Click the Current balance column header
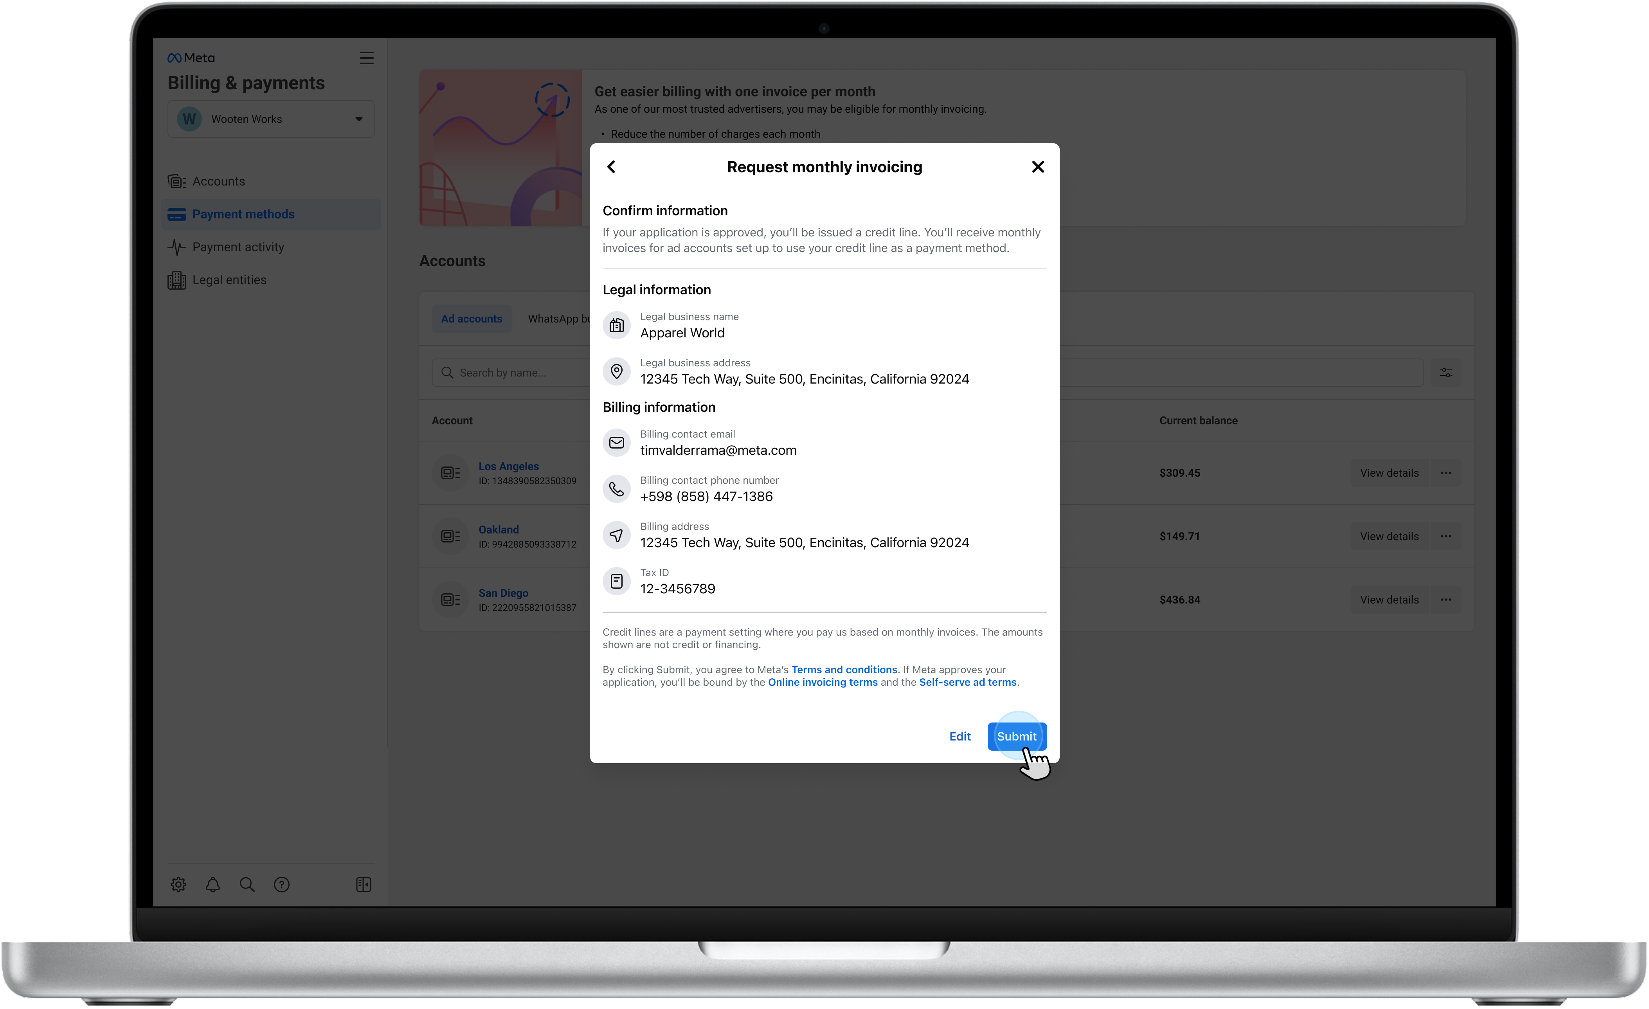1649x1009 pixels. coord(1198,420)
